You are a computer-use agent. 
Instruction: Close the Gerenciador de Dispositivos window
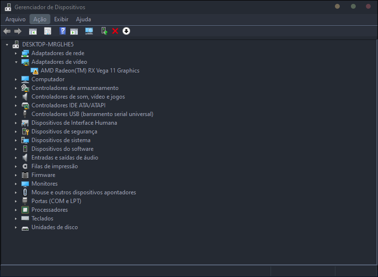[368, 6]
